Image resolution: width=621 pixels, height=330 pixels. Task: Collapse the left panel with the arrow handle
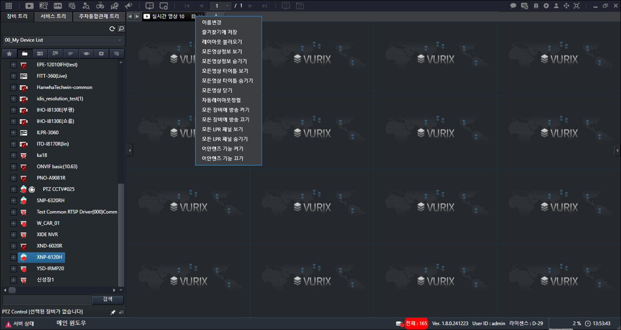click(130, 150)
